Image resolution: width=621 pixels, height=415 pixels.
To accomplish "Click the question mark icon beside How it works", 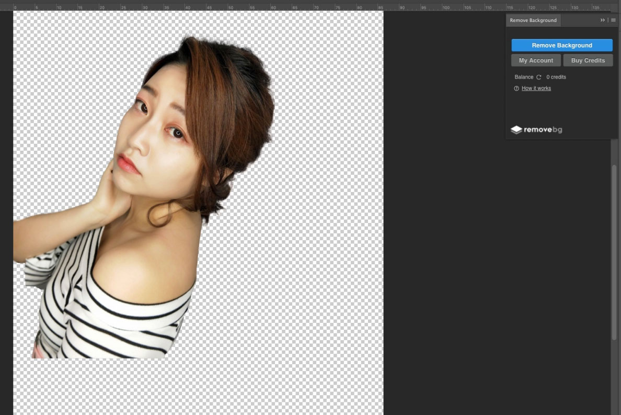I will point(516,88).
